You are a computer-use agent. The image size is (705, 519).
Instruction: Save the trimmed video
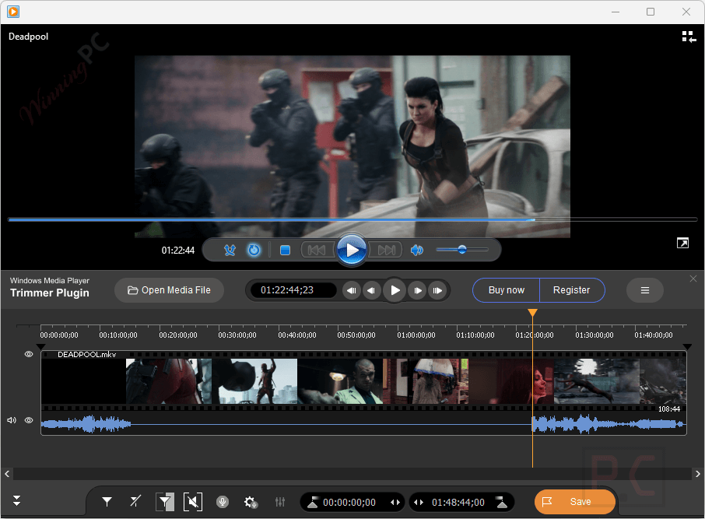click(x=574, y=502)
